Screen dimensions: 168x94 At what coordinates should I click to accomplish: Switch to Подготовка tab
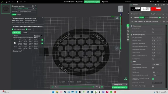(x=79, y=2)
